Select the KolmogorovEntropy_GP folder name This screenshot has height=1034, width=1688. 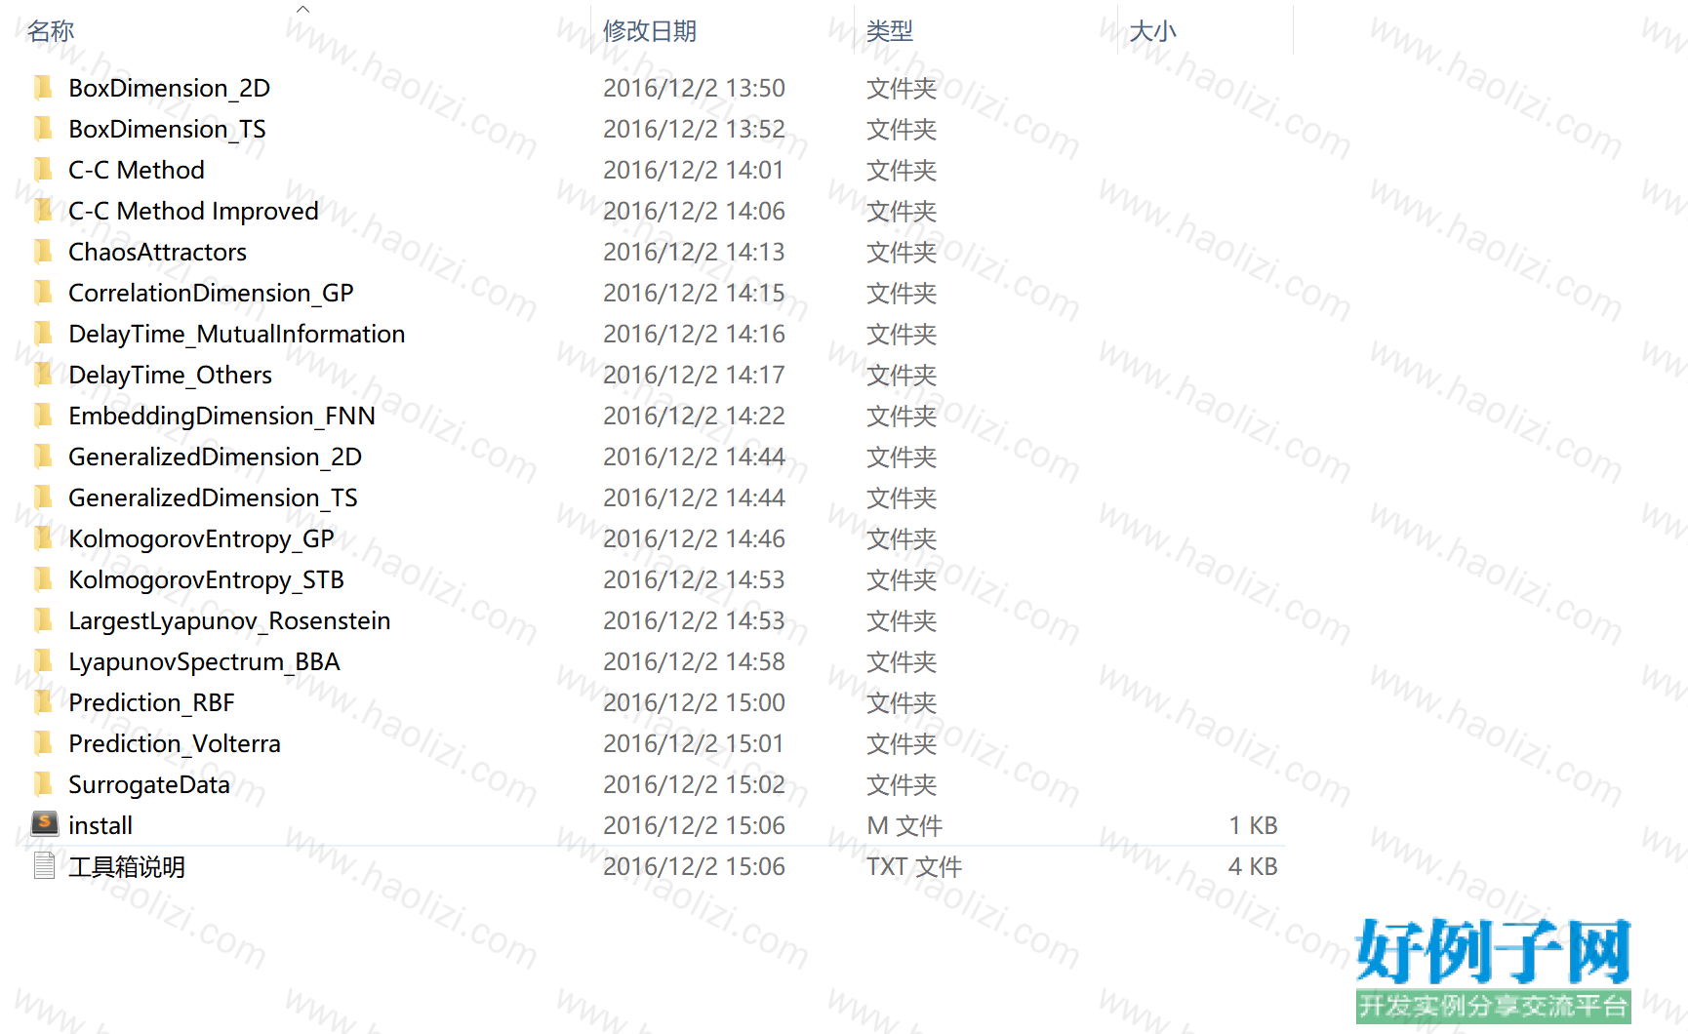point(201,539)
